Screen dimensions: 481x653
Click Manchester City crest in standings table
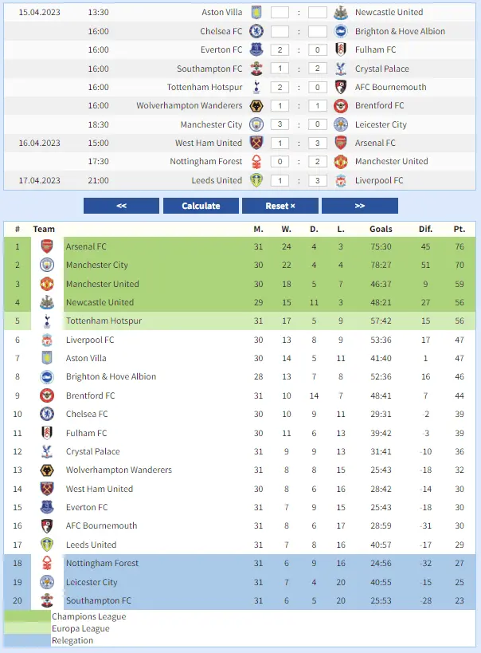[x=47, y=265]
